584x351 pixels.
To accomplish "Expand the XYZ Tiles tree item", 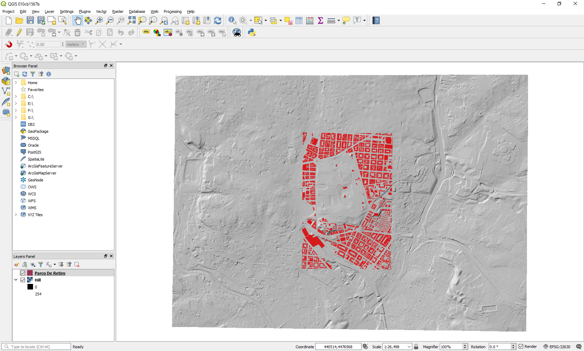I will (16, 215).
